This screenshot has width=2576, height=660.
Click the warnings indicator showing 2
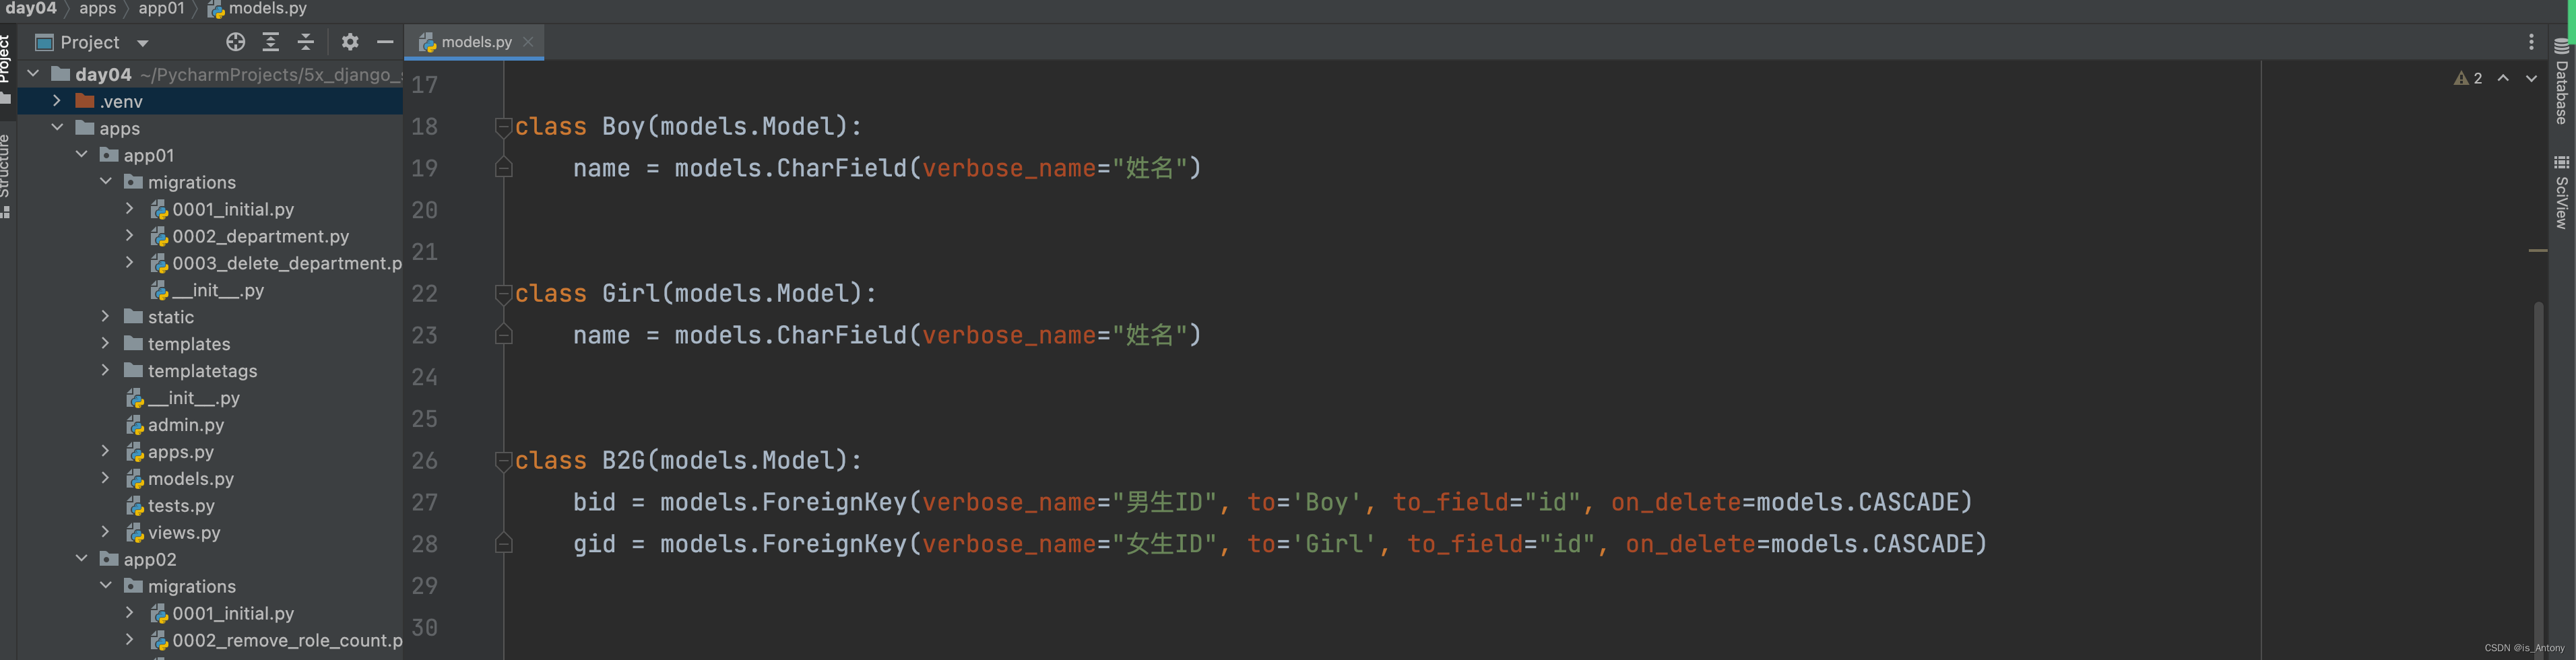click(x=2468, y=78)
